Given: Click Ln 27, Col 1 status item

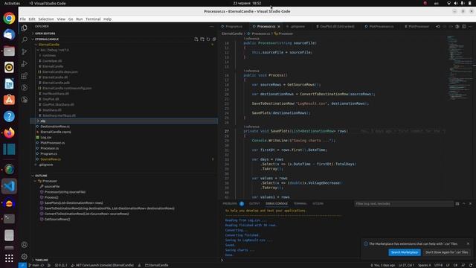Looking at the screenshot, I should 406,265.
